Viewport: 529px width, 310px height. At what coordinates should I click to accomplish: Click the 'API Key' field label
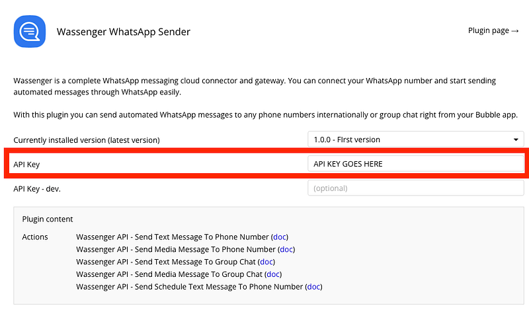pyautogui.click(x=27, y=164)
